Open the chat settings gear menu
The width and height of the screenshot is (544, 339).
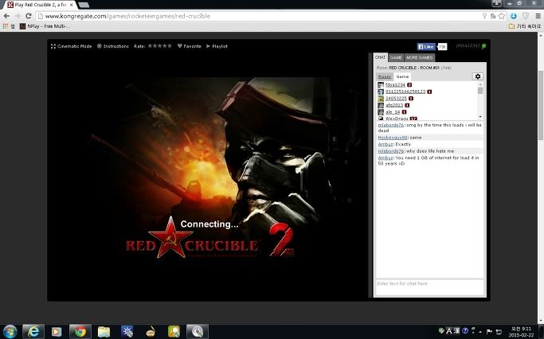coord(478,76)
